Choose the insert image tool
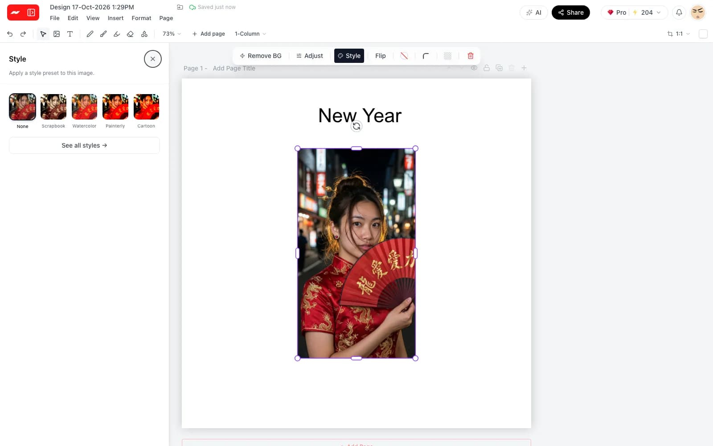713x446 pixels. point(57,34)
